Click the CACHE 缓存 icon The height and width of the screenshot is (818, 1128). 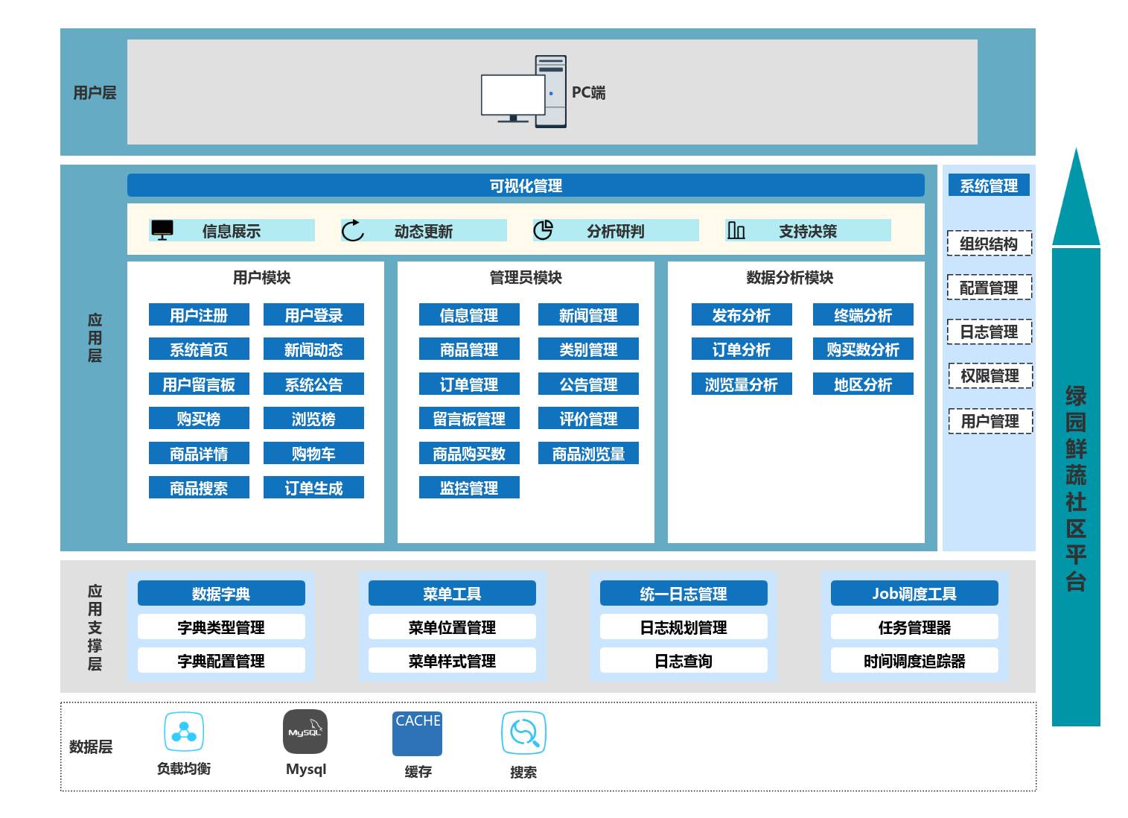(417, 734)
